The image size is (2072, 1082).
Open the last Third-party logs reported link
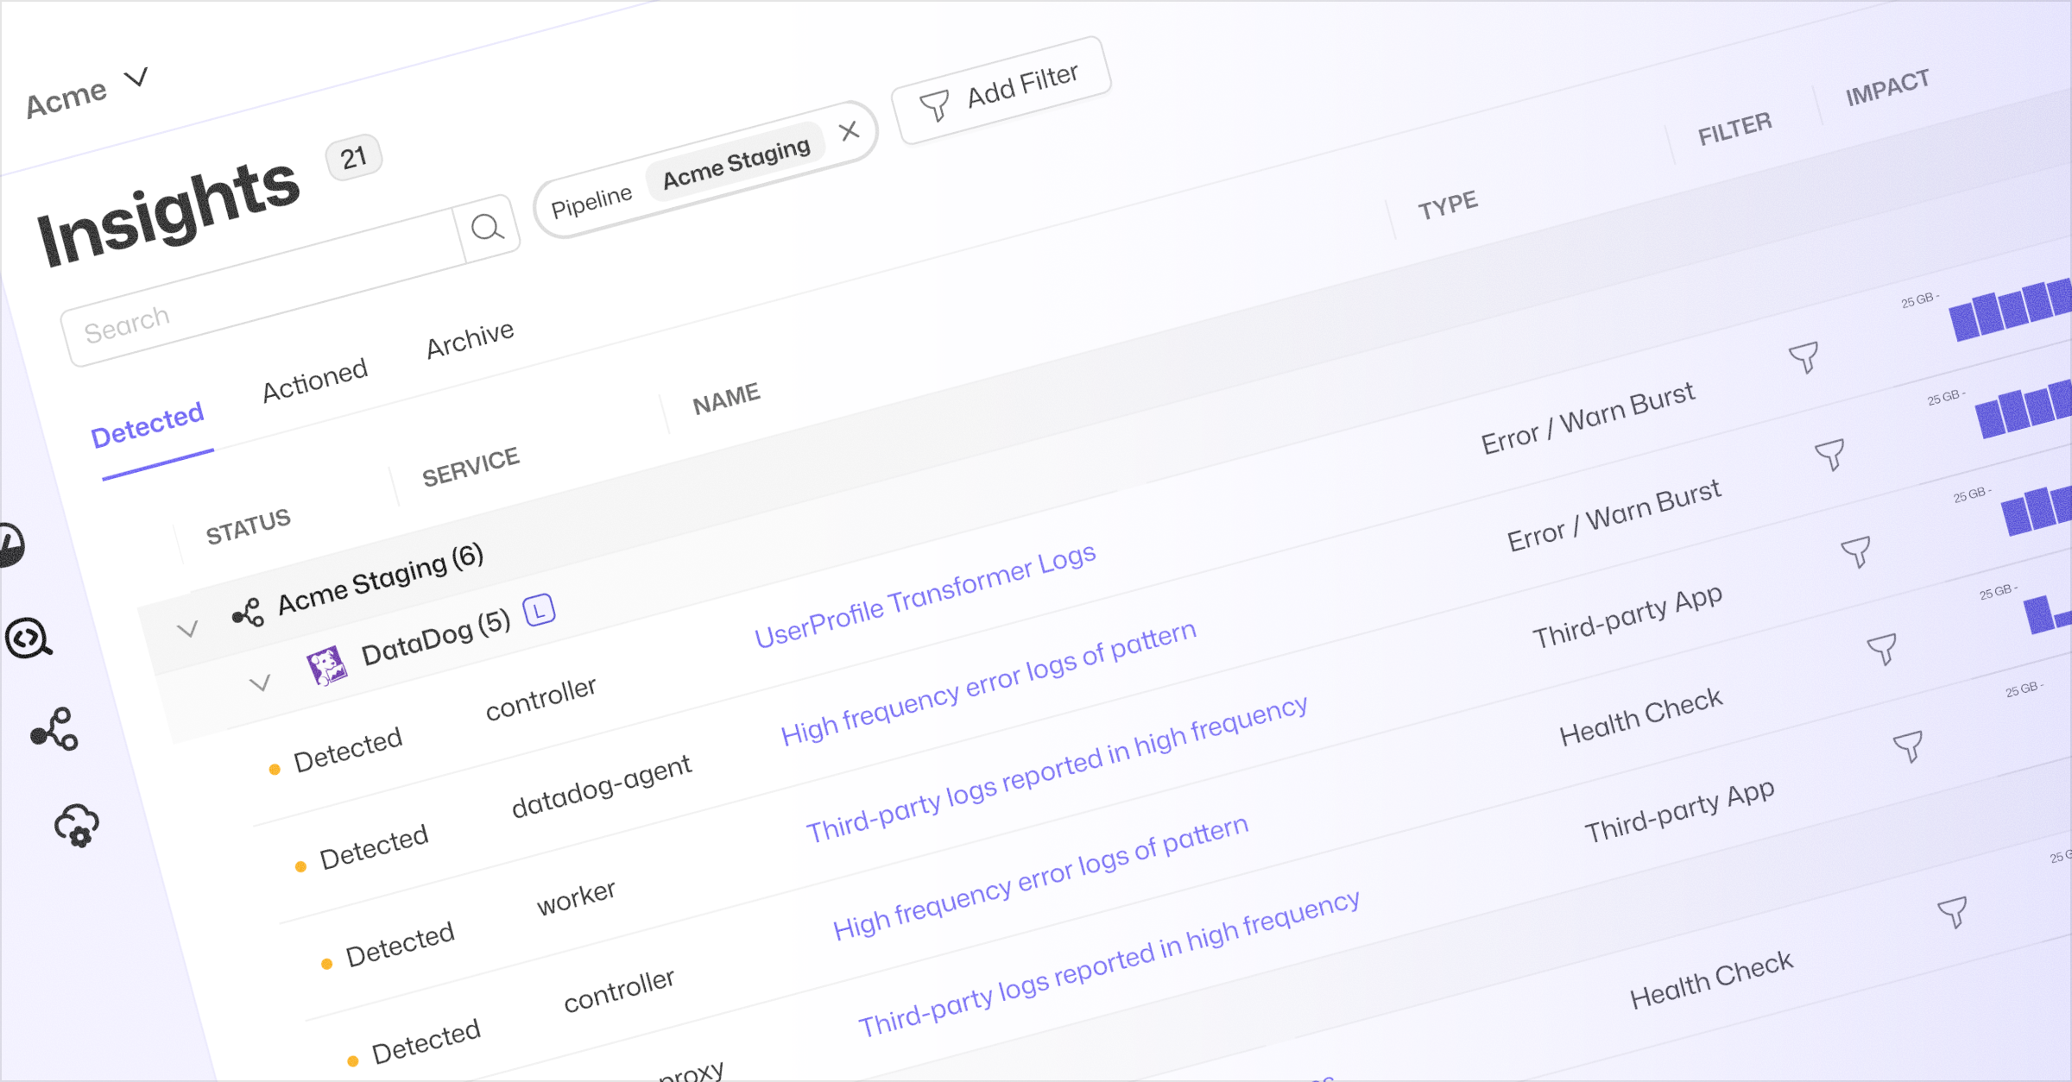click(x=1109, y=965)
